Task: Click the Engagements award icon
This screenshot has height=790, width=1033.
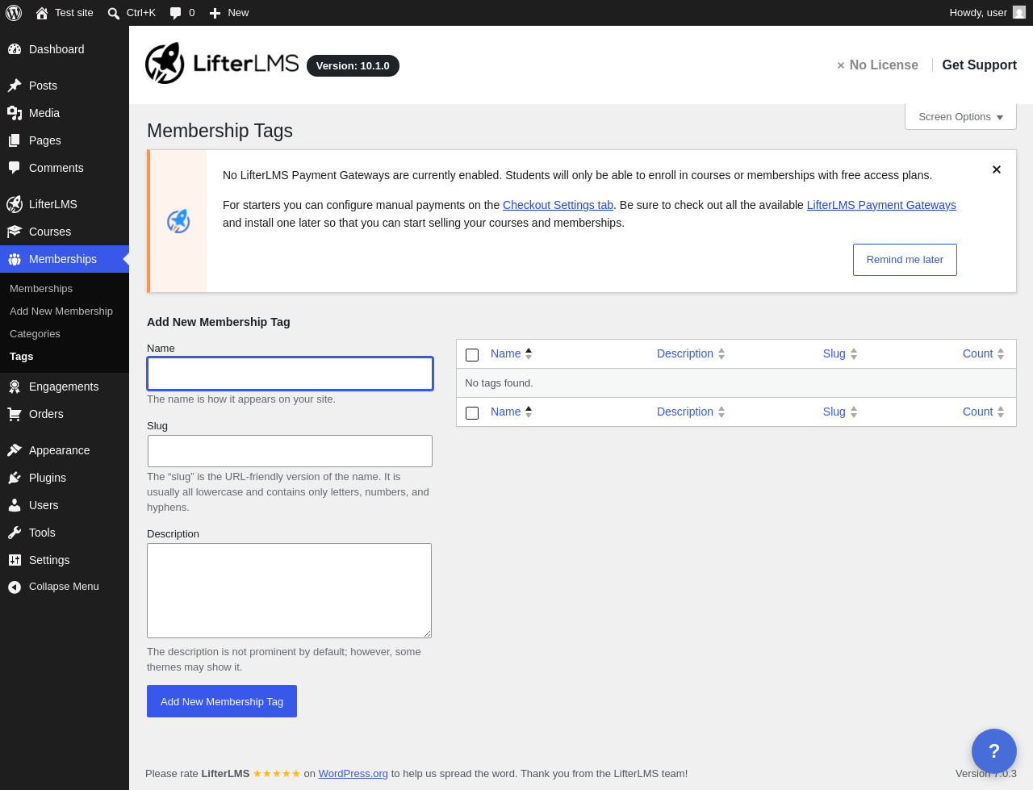Action: click(15, 387)
